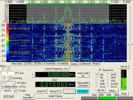Click the filter low cutoff -3500 value
133x100 pixels.
(101, 95)
